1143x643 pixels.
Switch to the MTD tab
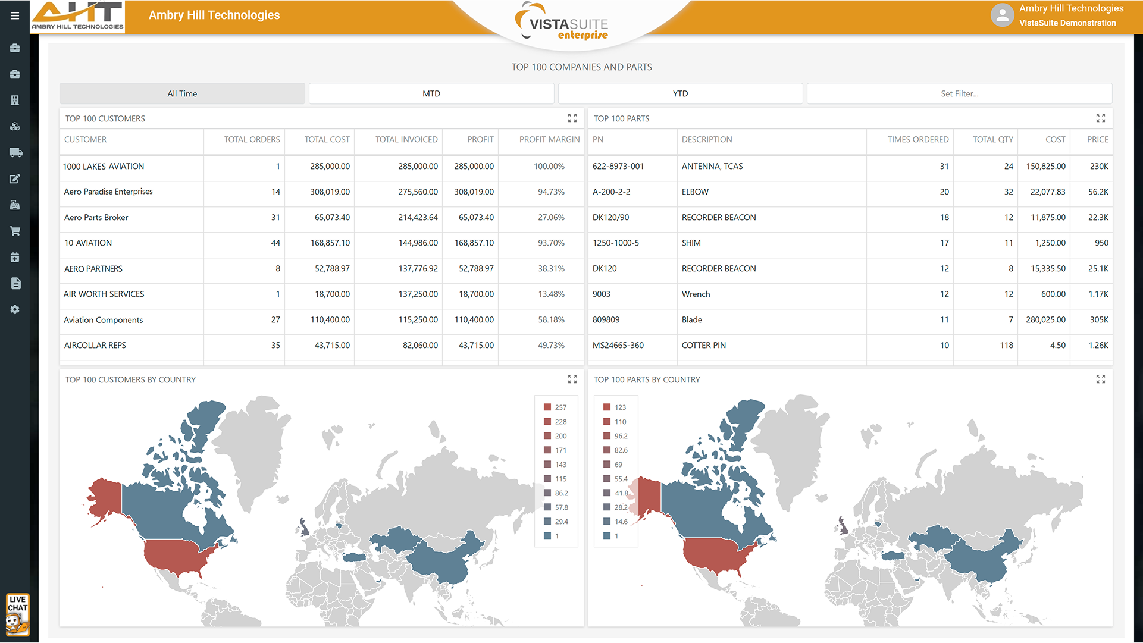[x=431, y=93]
